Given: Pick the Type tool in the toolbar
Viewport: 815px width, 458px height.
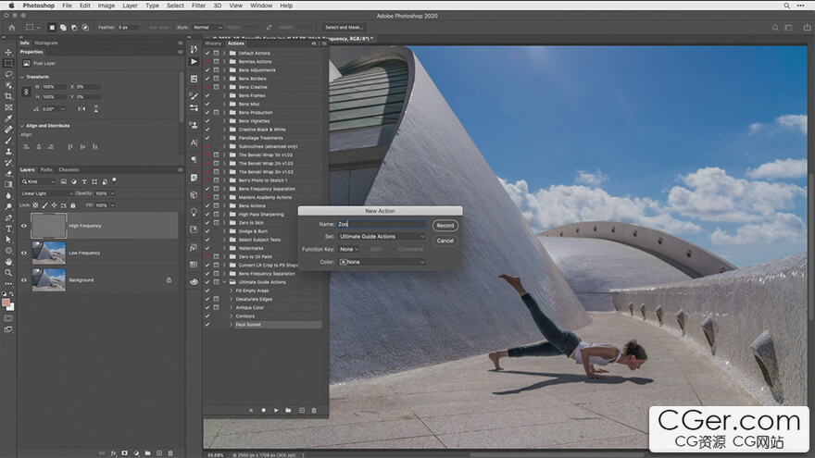Looking at the screenshot, I should tap(8, 229).
